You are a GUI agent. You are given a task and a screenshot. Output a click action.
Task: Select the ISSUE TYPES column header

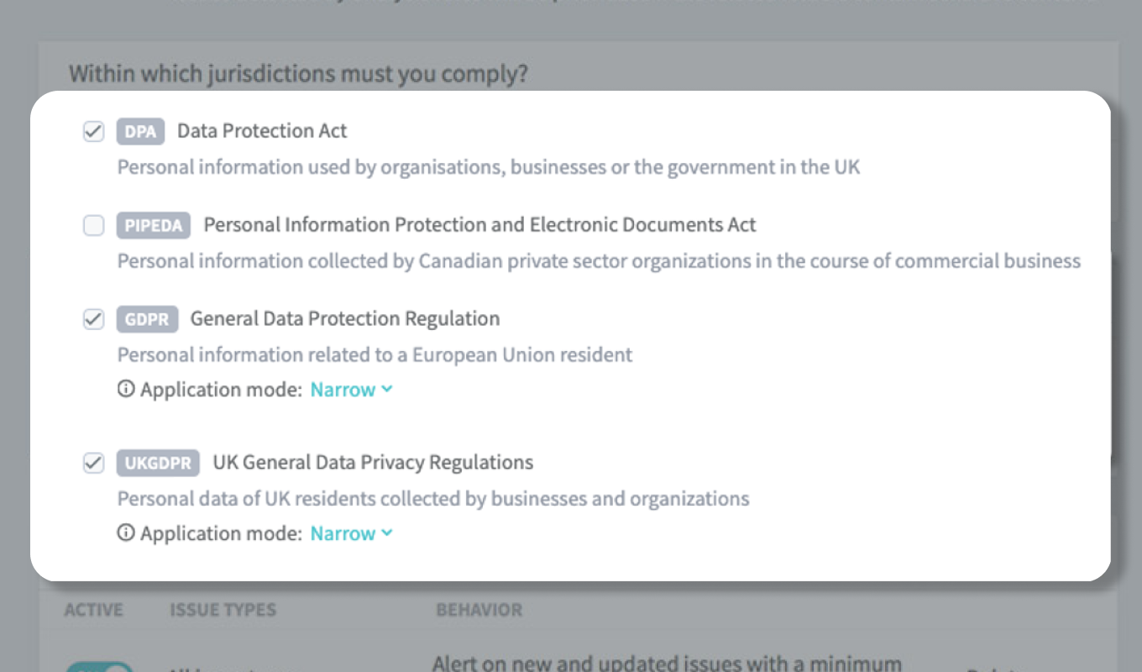tap(223, 610)
